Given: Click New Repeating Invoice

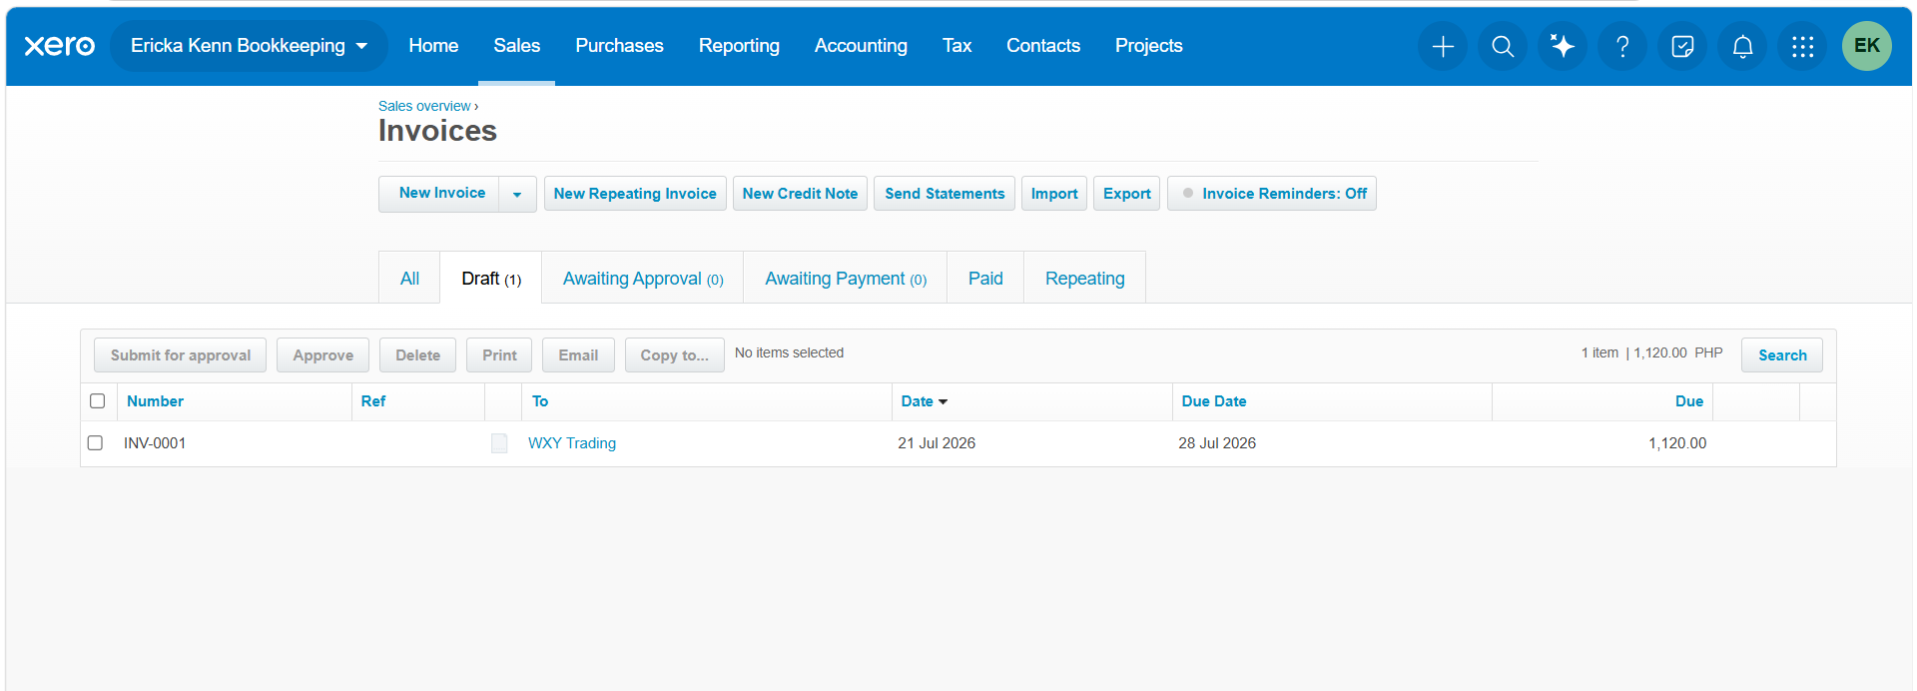Looking at the screenshot, I should 635,194.
